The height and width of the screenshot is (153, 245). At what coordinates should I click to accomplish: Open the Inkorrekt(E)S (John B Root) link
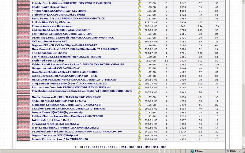(x=51, y=120)
